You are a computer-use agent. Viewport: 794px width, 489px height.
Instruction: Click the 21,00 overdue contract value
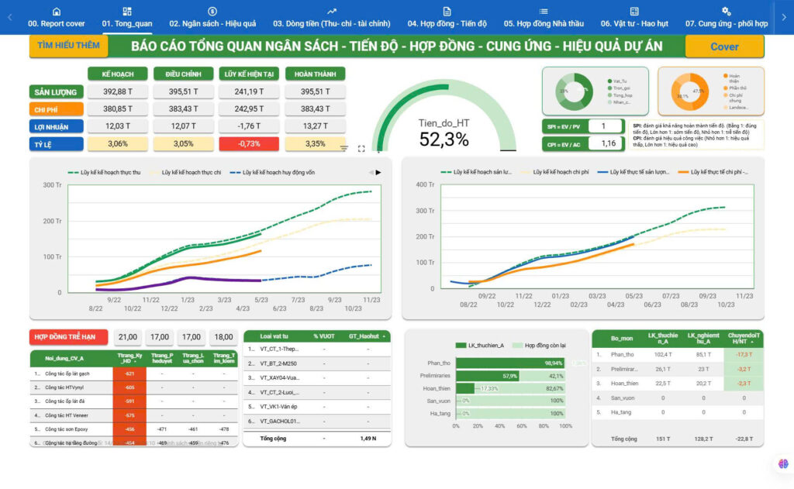coord(128,337)
